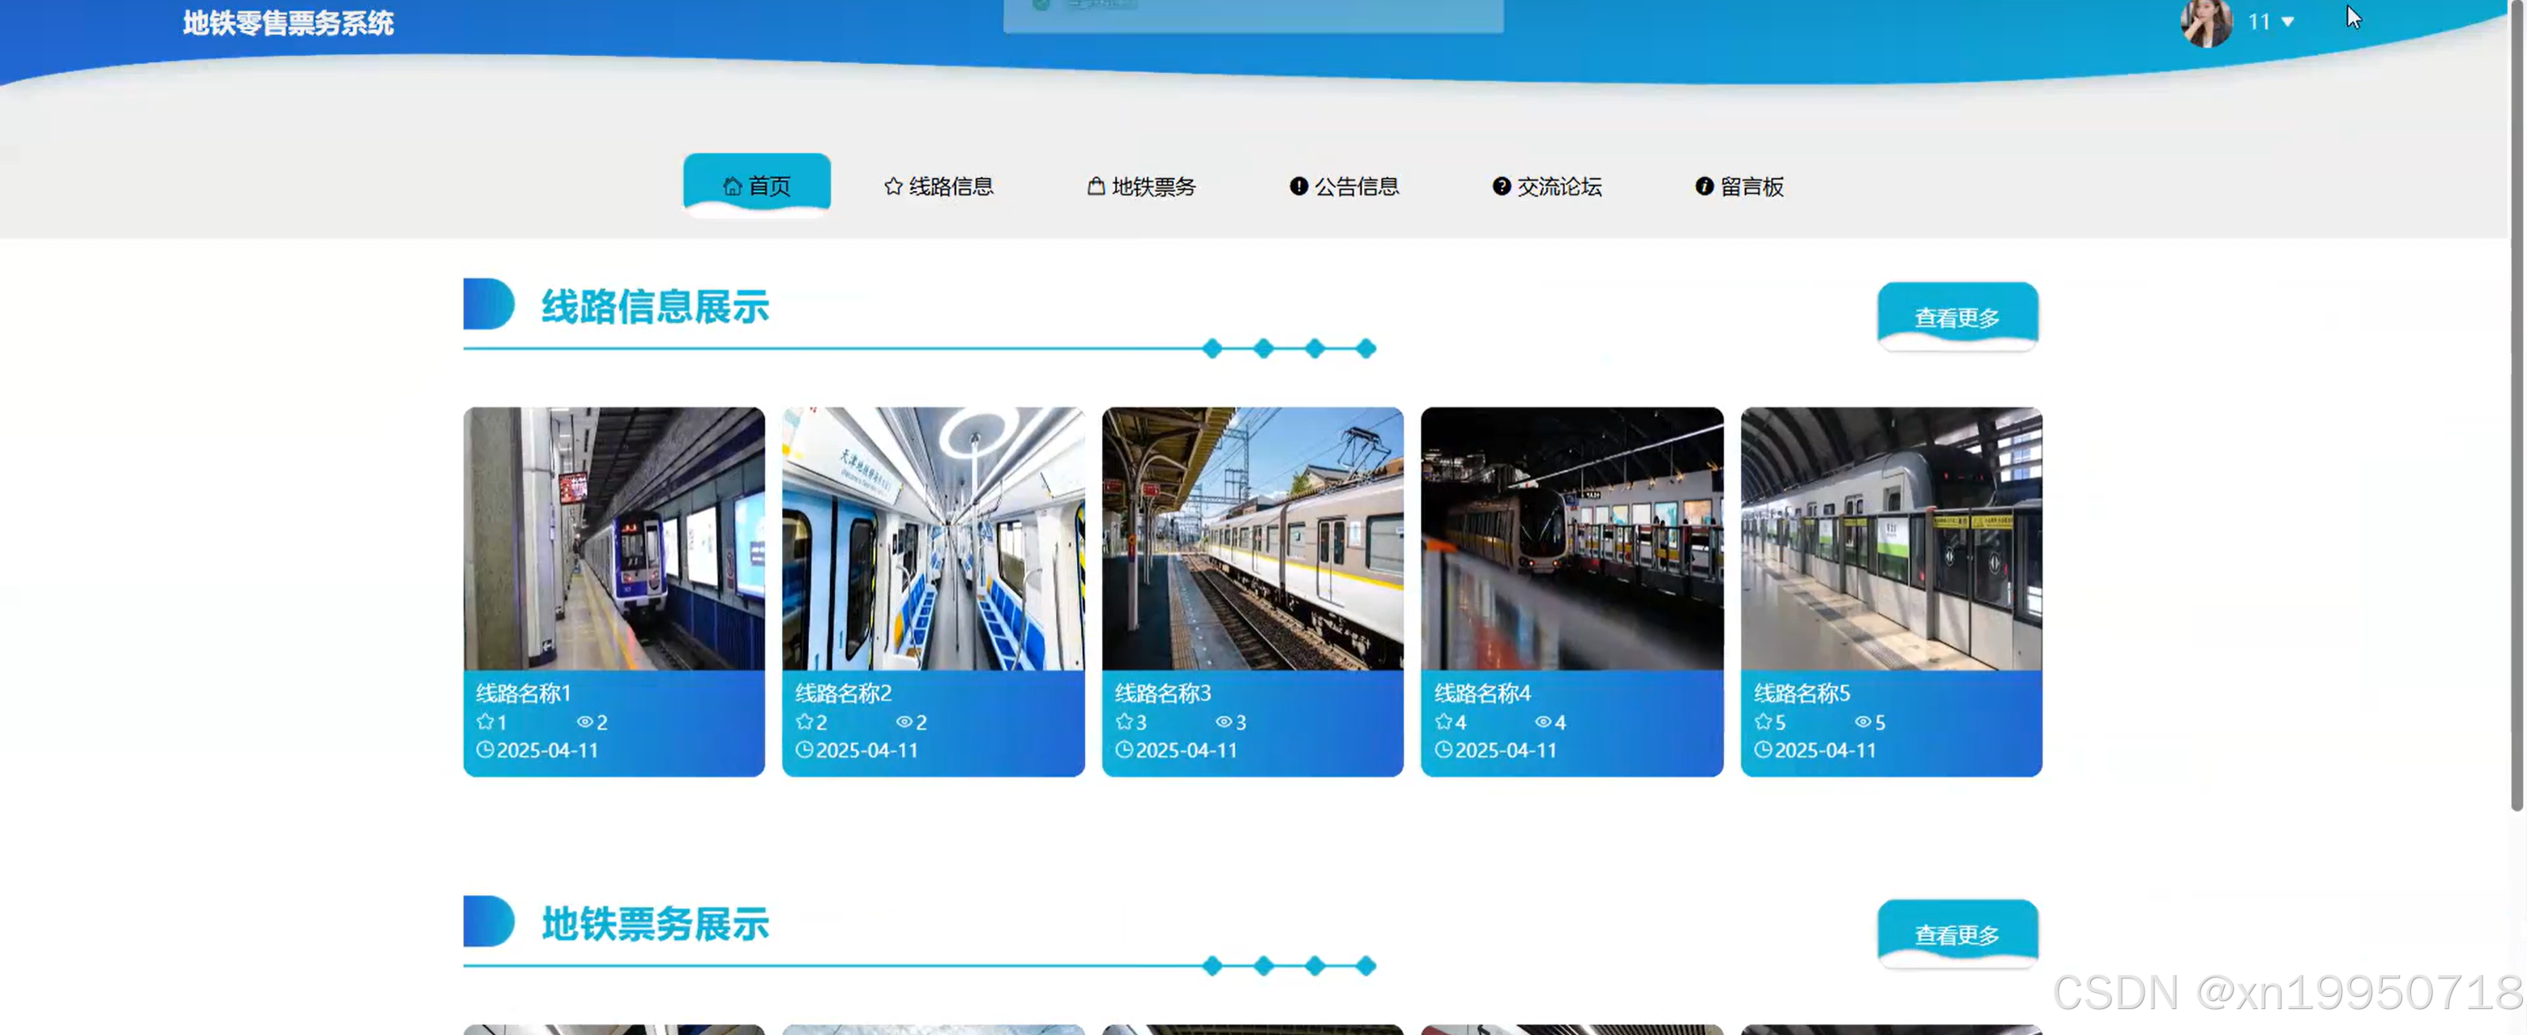Click 查看更多 in 地铁票务展示 section

pyautogui.click(x=1957, y=934)
